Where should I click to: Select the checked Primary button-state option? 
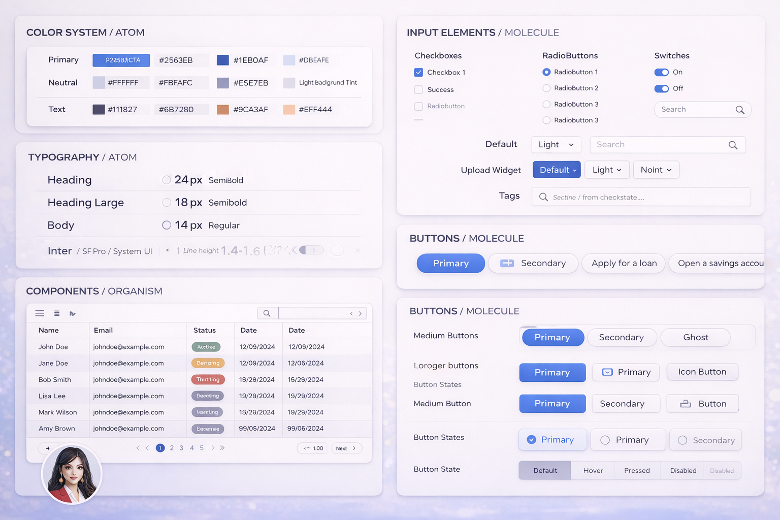552,440
